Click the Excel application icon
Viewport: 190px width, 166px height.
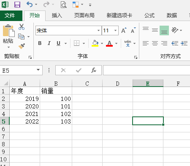5,5
